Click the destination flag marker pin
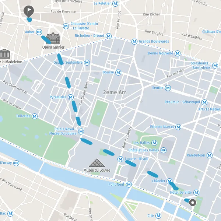221x221 pixels. 29,11
